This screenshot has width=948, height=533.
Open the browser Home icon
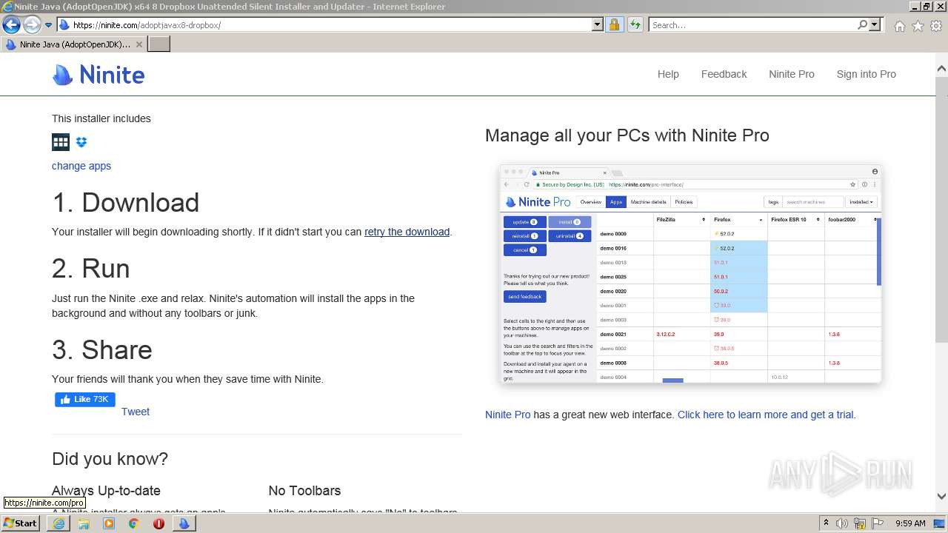pyautogui.click(x=899, y=26)
